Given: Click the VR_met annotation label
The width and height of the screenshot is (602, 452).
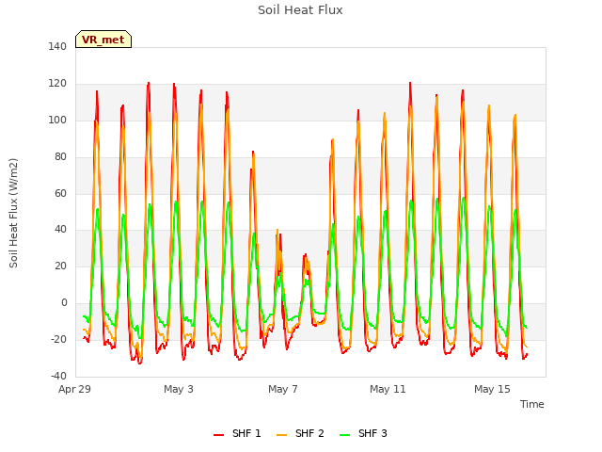Looking at the screenshot, I should tap(103, 40).
